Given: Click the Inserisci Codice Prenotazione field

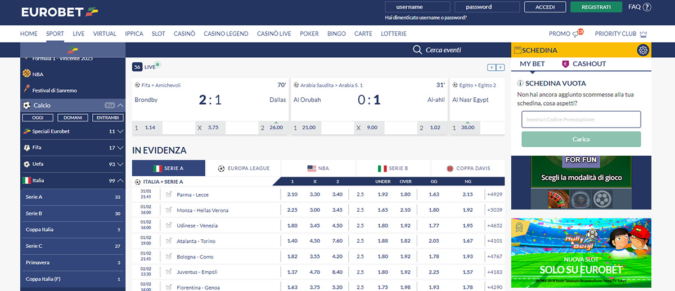Looking at the screenshot, I should coord(581,119).
